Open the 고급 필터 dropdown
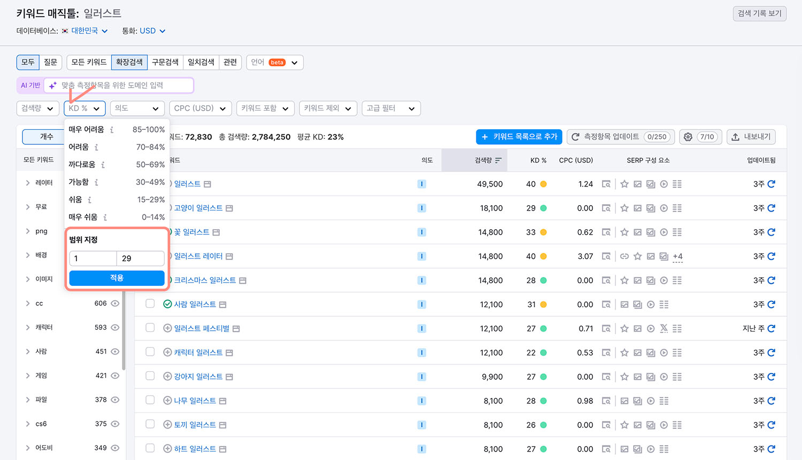 tap(391, 108)
